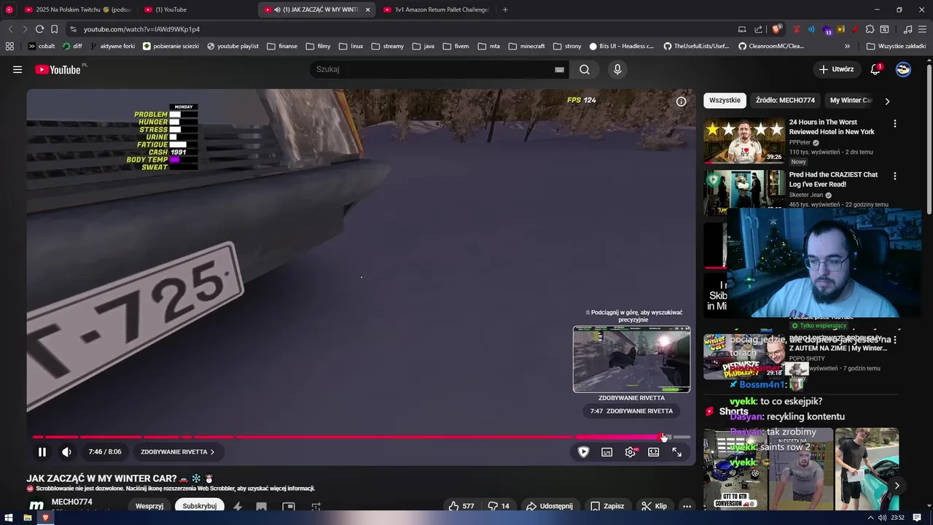Open the video settings gear

point(631,452)
